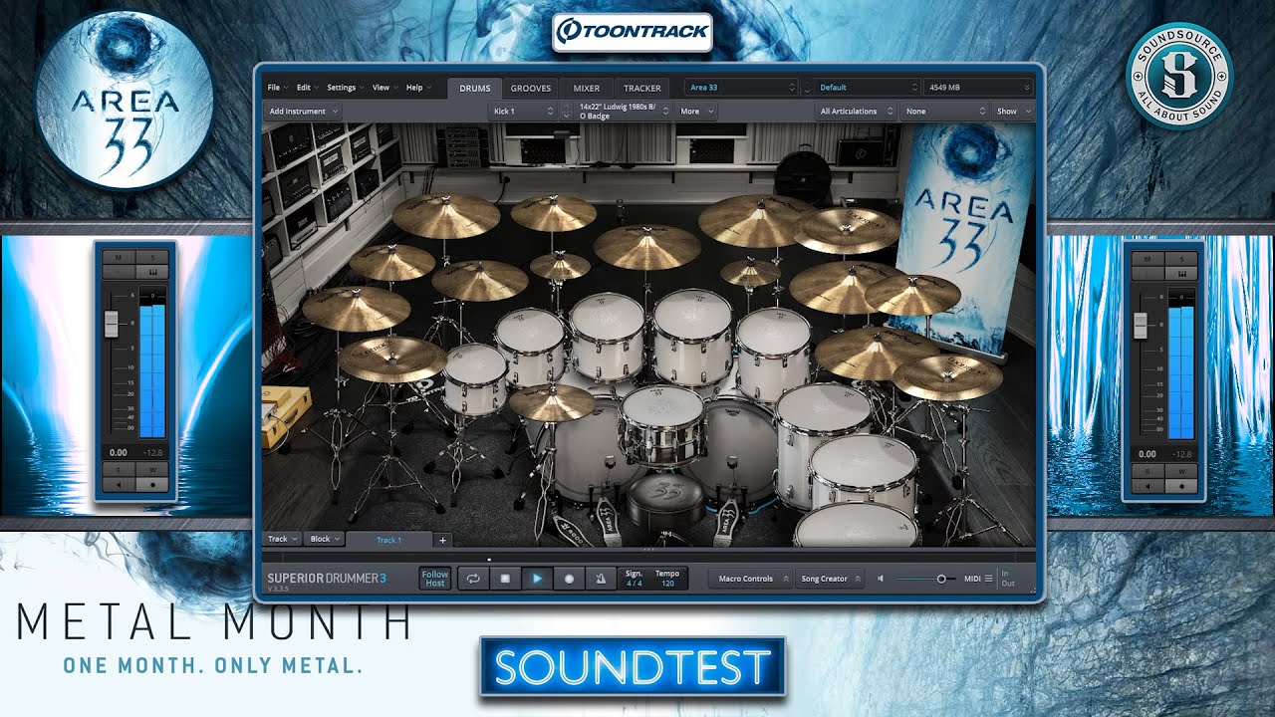Open the Add Instrument dropdown
This screenshot has width=1275, height=717.
coord(304,112)
